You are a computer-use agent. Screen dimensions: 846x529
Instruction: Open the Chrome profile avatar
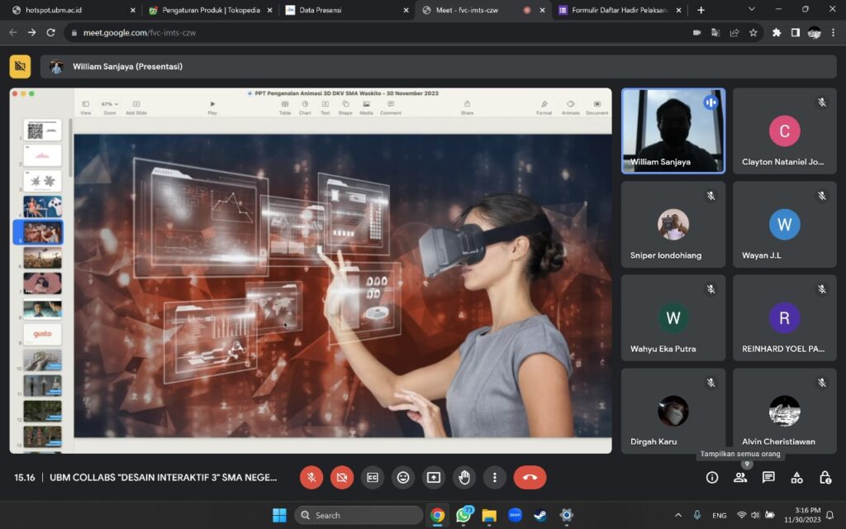pyautogui.click(x=814, y=33)
